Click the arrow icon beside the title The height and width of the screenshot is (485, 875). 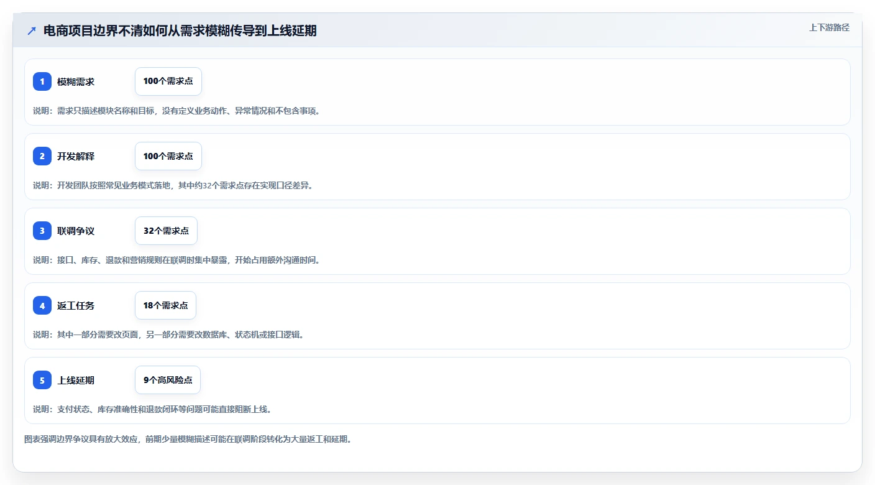pos(32,31)
